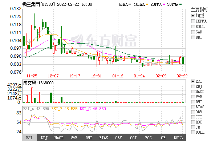Switch to the BOLL tab in bottom bar
Viewport: 211px width, 146px height.
click(178, 138)
